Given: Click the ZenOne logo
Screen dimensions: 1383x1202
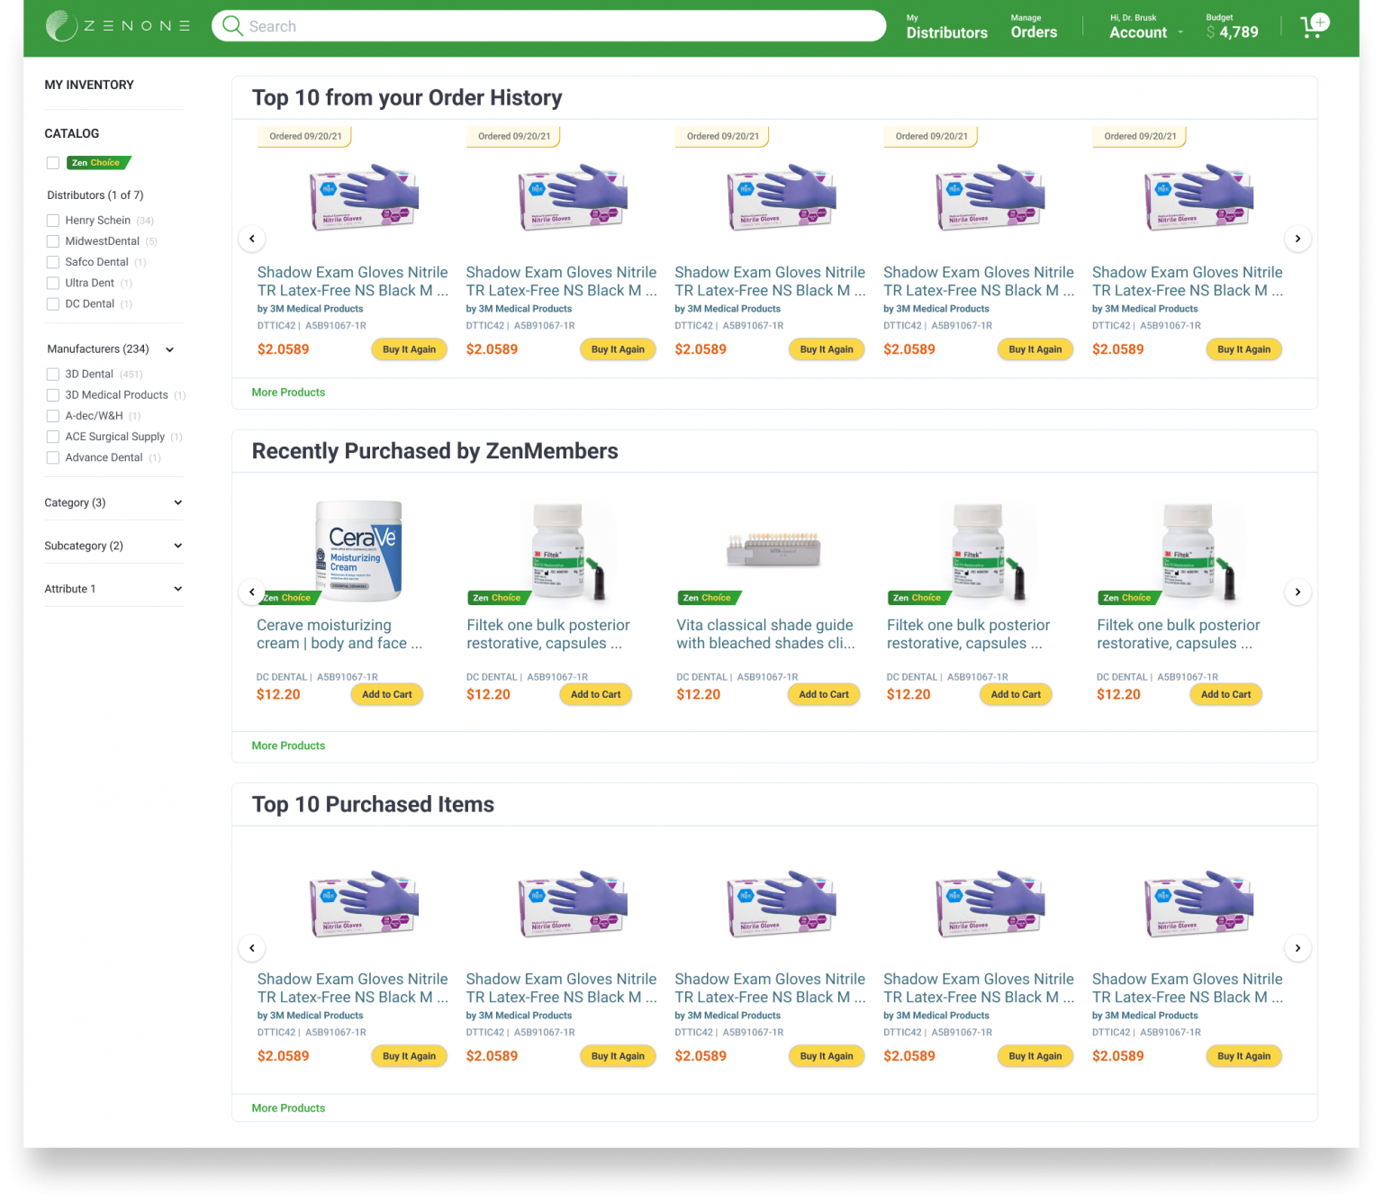Looking at the screenshot, I should point(118,26).
